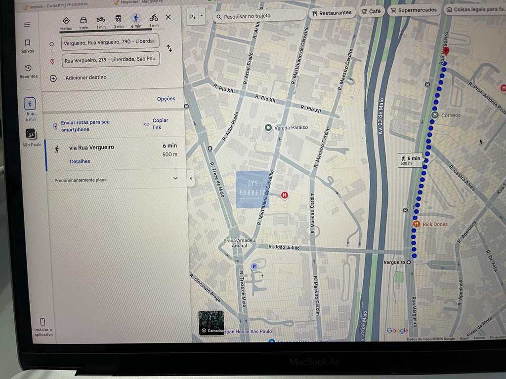Click Copiar link
The height and width of the screenshot is (379, 506).
(x=157, y=124)
